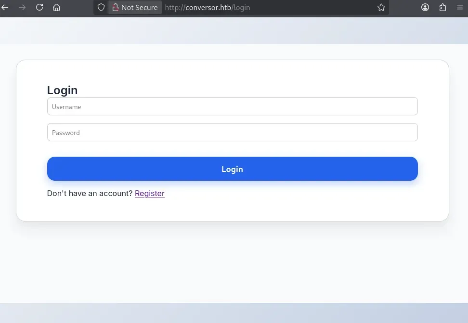Open the Firefox account profile icon
Viewport: 468px width, 323px height.
tap(425, 7)
